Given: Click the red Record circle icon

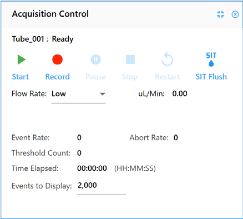Looking at the screenshot, I should [57, 59].
